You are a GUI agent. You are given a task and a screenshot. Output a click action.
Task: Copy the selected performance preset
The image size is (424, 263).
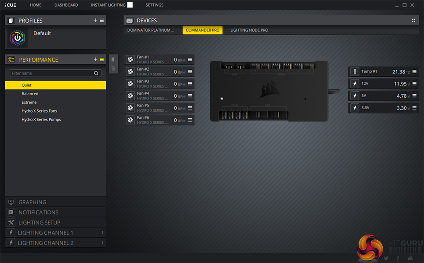point(113,59)
